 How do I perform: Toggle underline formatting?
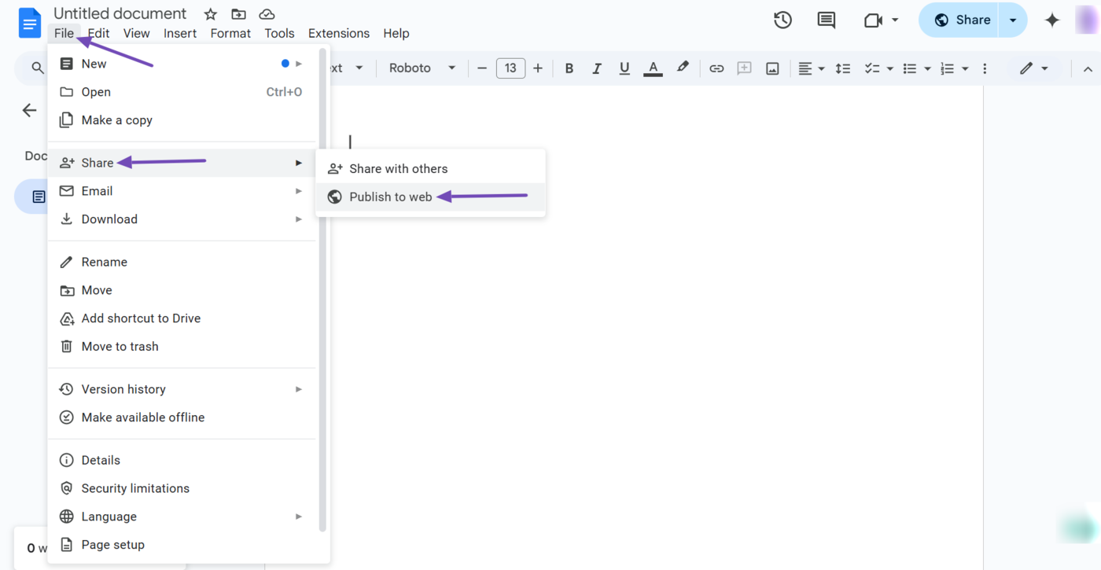[624, 68]
